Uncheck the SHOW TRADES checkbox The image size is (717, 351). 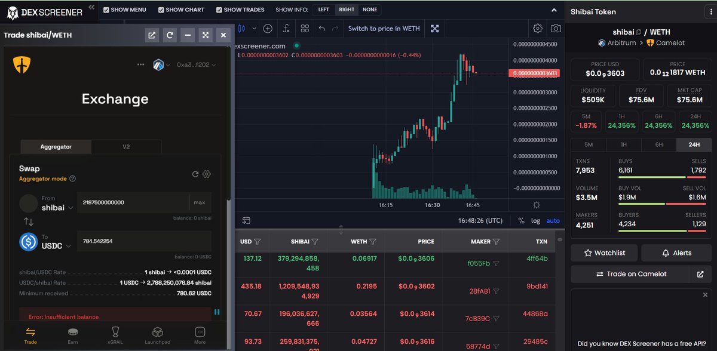pos(219,10)
